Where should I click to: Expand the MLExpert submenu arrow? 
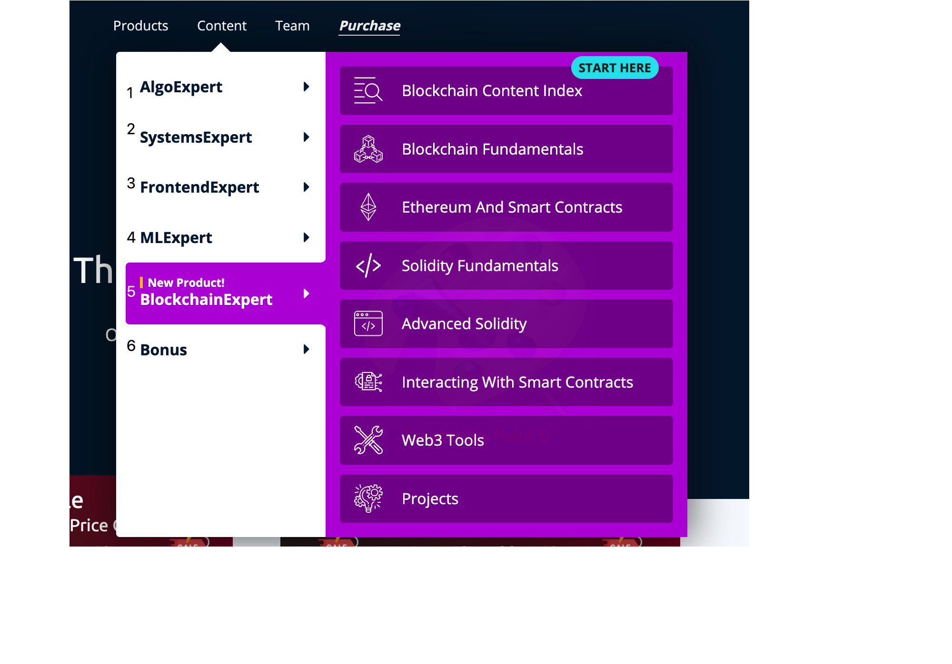click(x=306, y=237)
